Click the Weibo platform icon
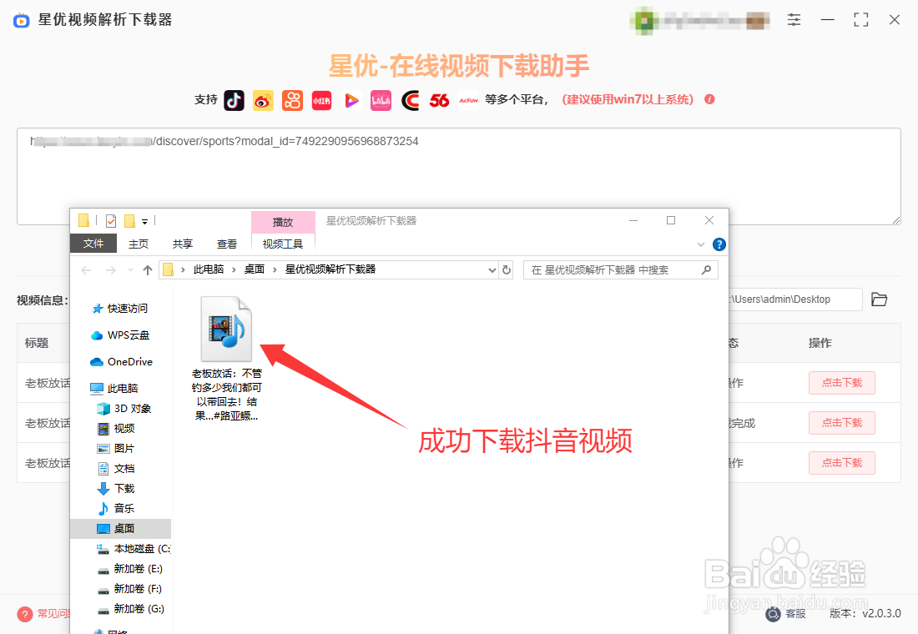This screenshot has height=634, width=918. pyautogui.click(x=263, y=100)
